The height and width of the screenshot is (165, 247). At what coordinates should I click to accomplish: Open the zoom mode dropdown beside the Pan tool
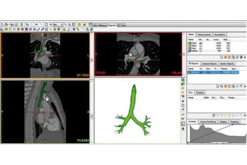(x=58, y=25)
